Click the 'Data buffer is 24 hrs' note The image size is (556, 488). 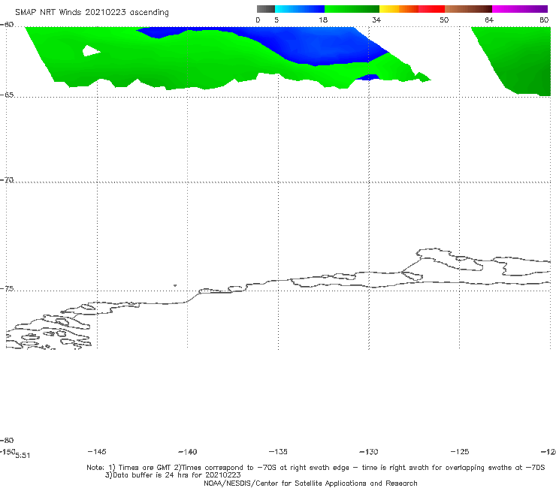(x=173, y=475)
